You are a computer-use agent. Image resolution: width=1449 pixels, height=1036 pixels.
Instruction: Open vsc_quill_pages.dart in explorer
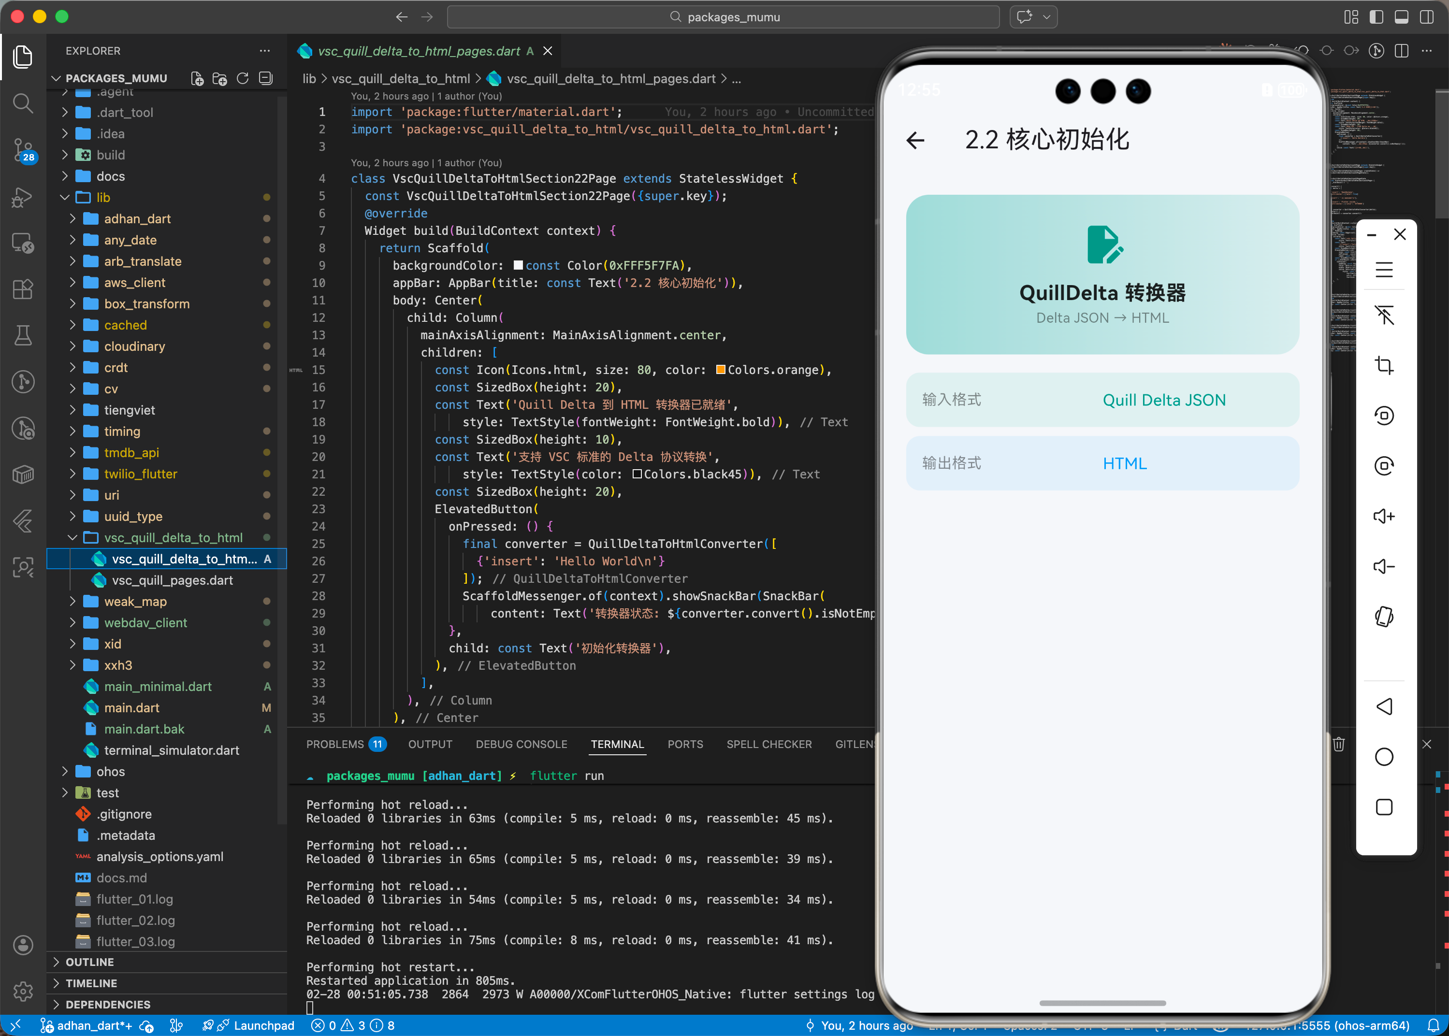pos(168,580)
